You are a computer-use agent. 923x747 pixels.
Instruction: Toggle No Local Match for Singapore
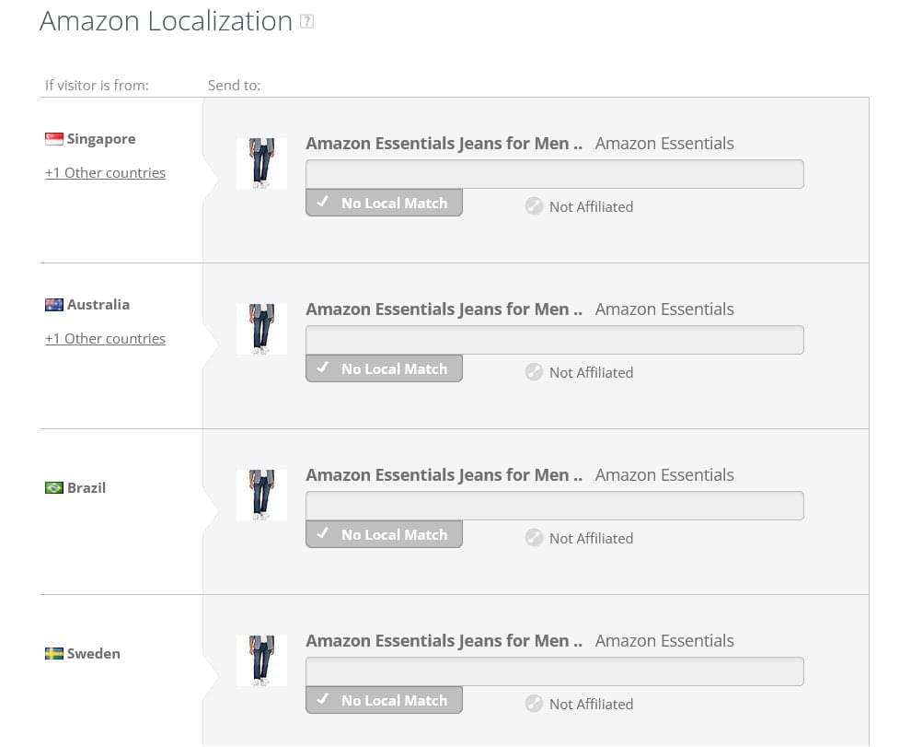coord(384,203)
